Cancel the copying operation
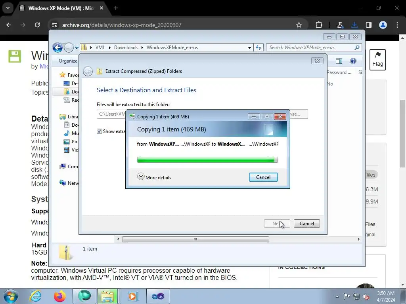The image size is (406, 304). (263, 177)
